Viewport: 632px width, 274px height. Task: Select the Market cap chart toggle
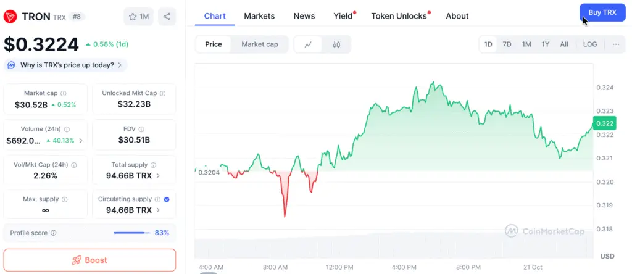point(259,44)
